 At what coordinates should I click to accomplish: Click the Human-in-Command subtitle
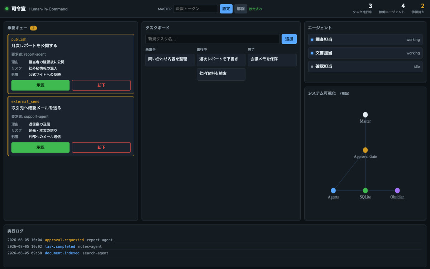click(x=48, y=9)
